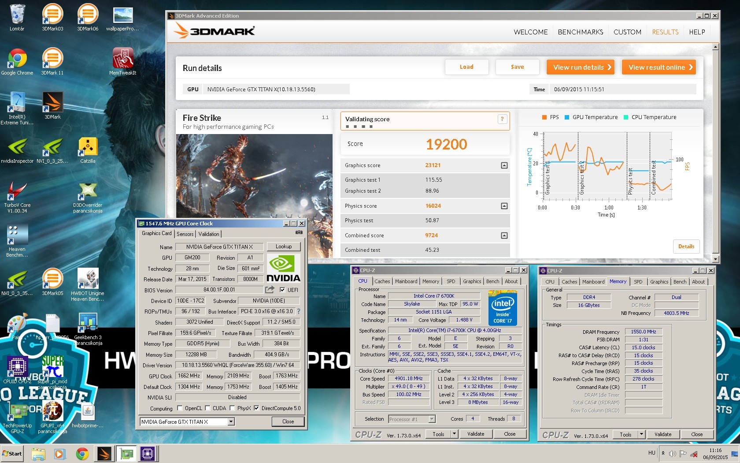The width and height of the screenshot is (740, 463).
Task: Toggle the CUDA checkbox in GPU-Z
Action: (207, 408)
